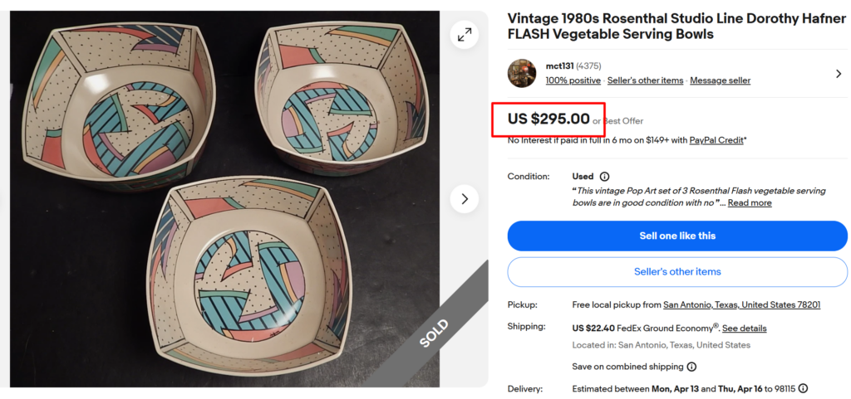Open the delivery estimate info icon
The width and height of the screenshot is (851, 399).
coord(803,388)
